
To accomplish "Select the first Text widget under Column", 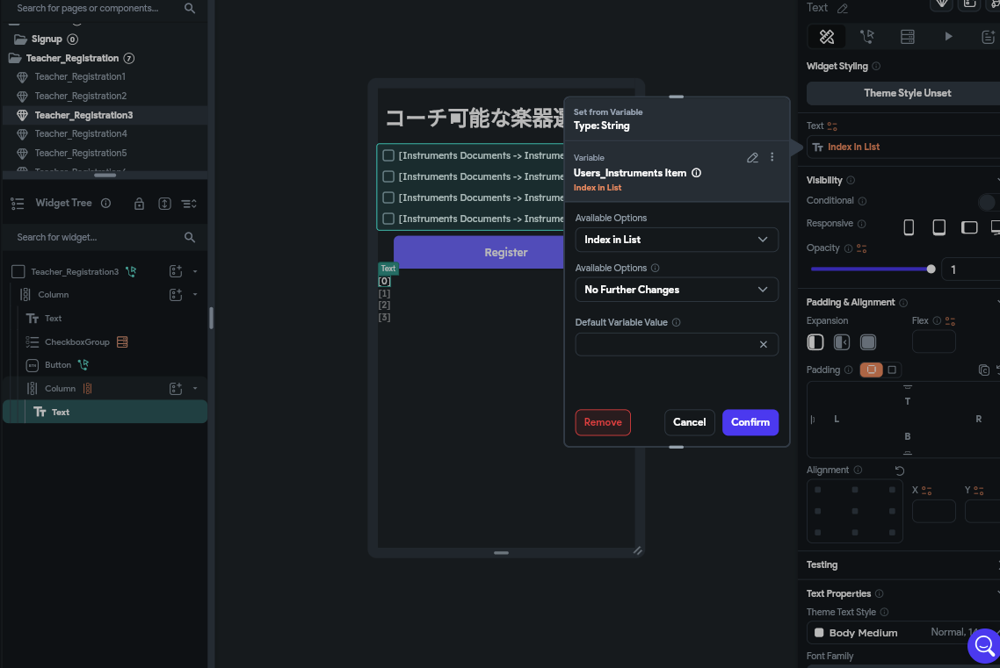I will click(53, 319).
